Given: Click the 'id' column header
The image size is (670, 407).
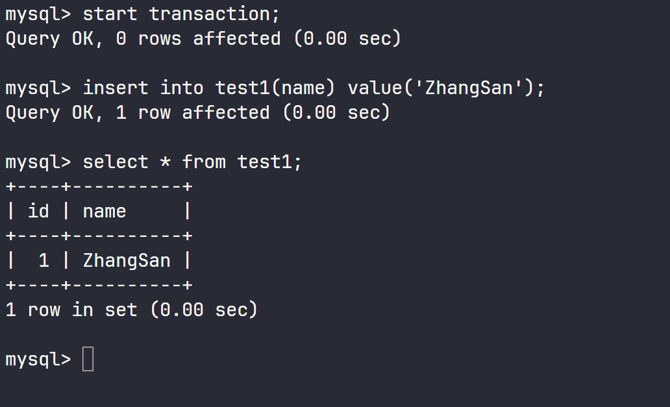Looking at the screenshot, I should point(38,211).
